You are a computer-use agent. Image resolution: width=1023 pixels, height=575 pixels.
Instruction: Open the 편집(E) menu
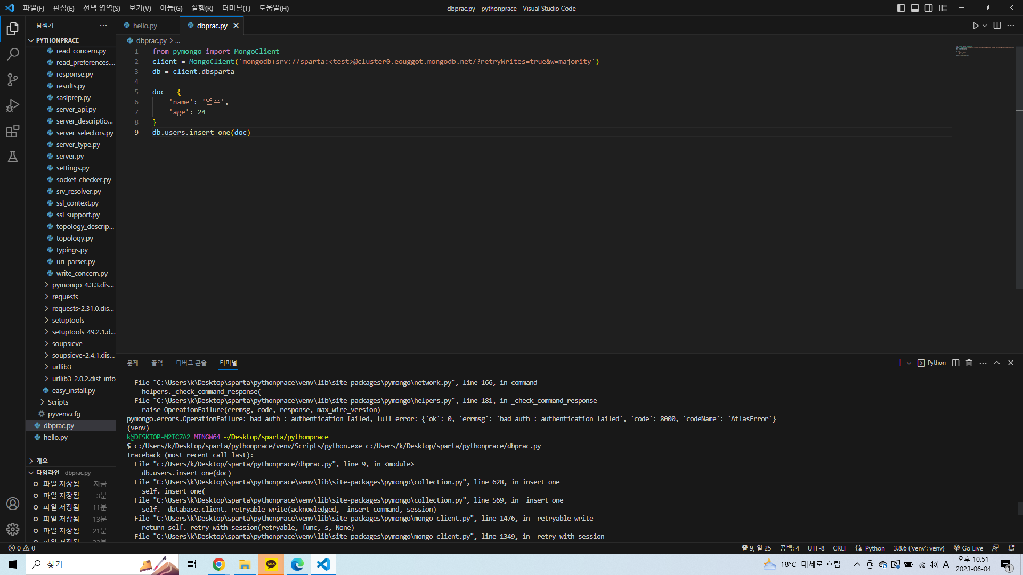(63, 8)
